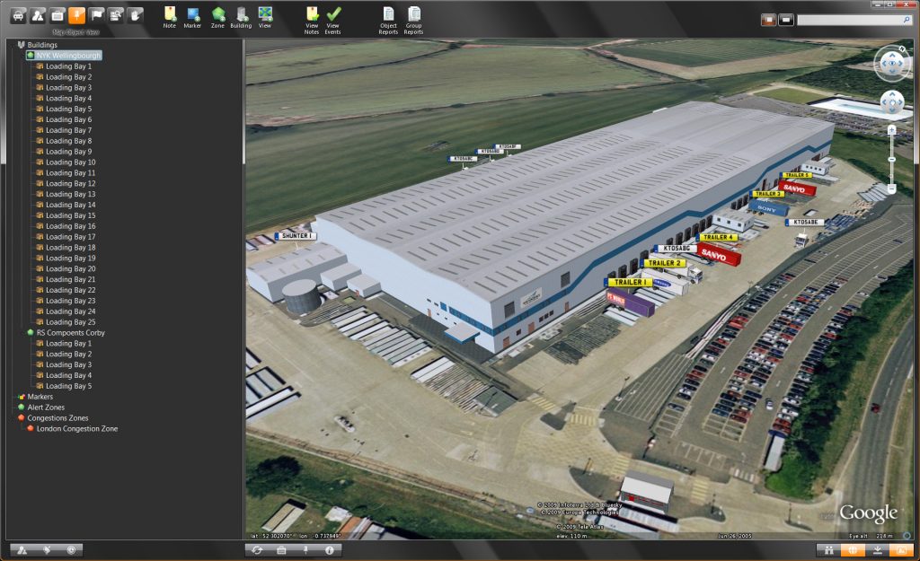Open Object Reports

pos(388,15)
